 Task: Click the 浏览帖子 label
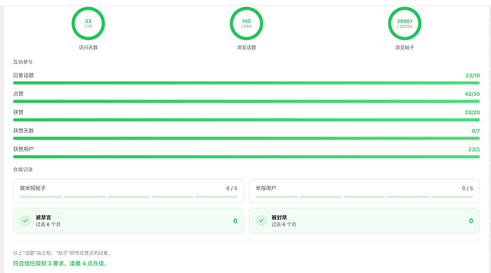[405, 48]
